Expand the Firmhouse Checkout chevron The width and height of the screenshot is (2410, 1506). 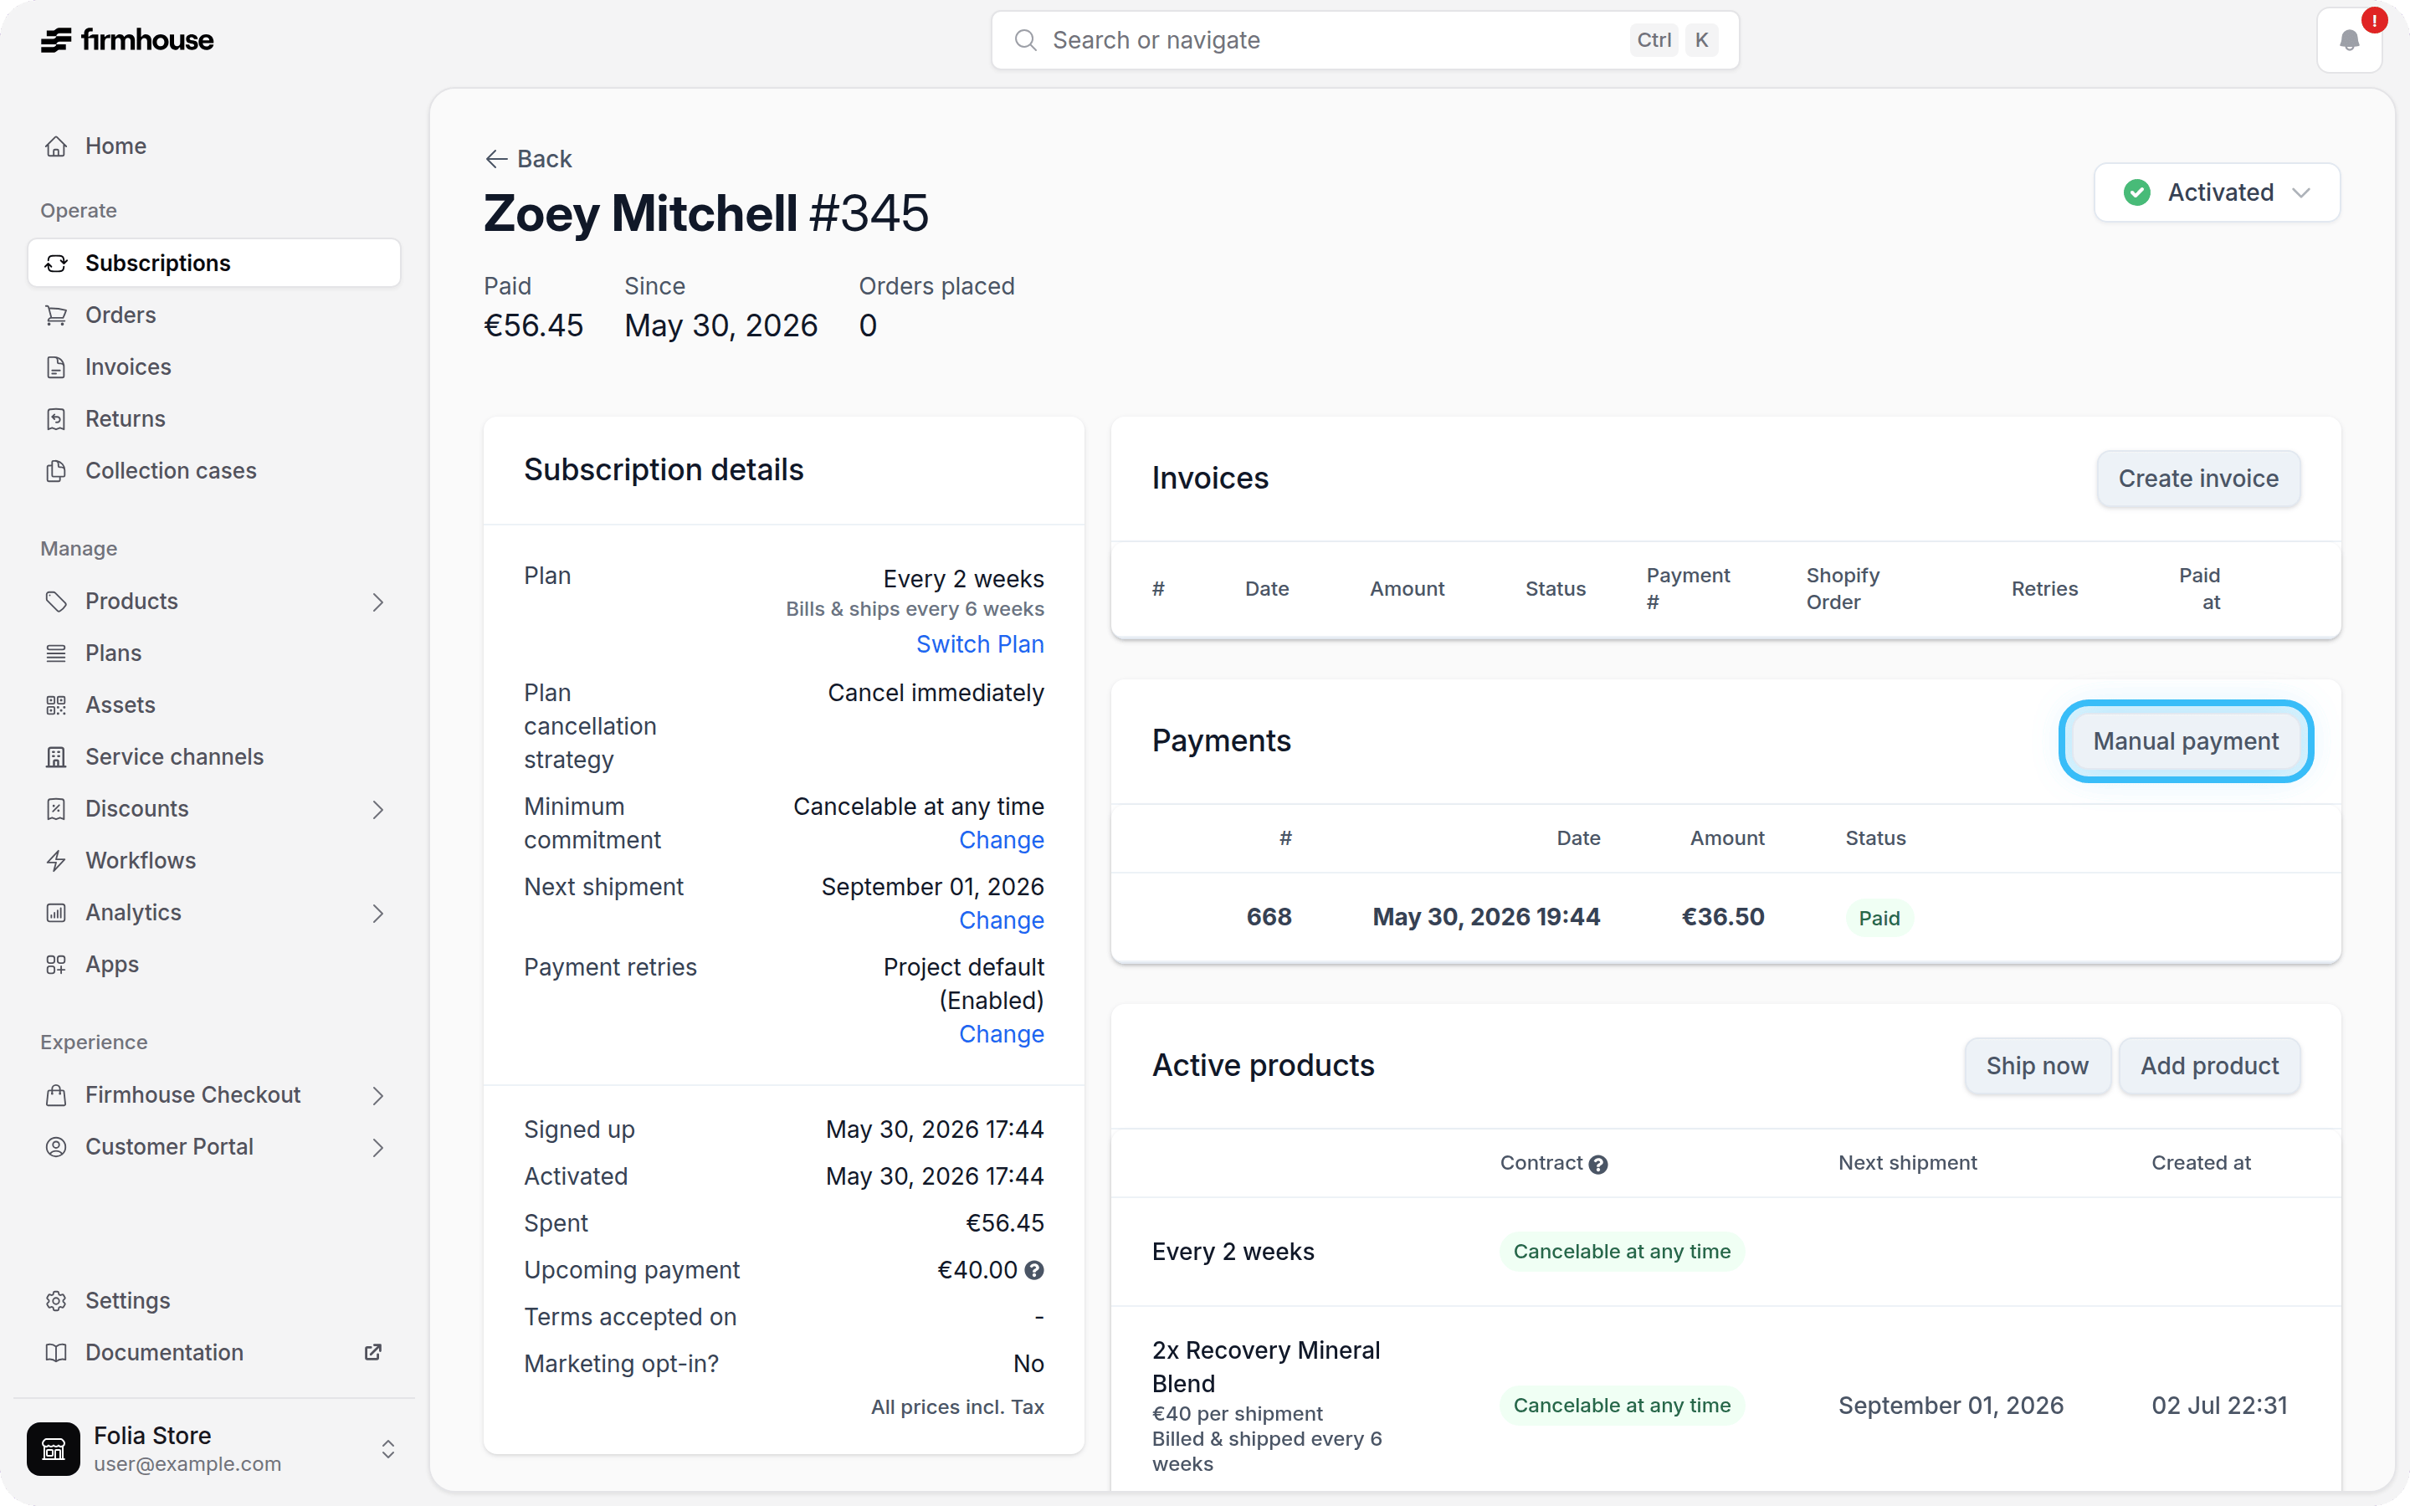[x=377, y=1094]
